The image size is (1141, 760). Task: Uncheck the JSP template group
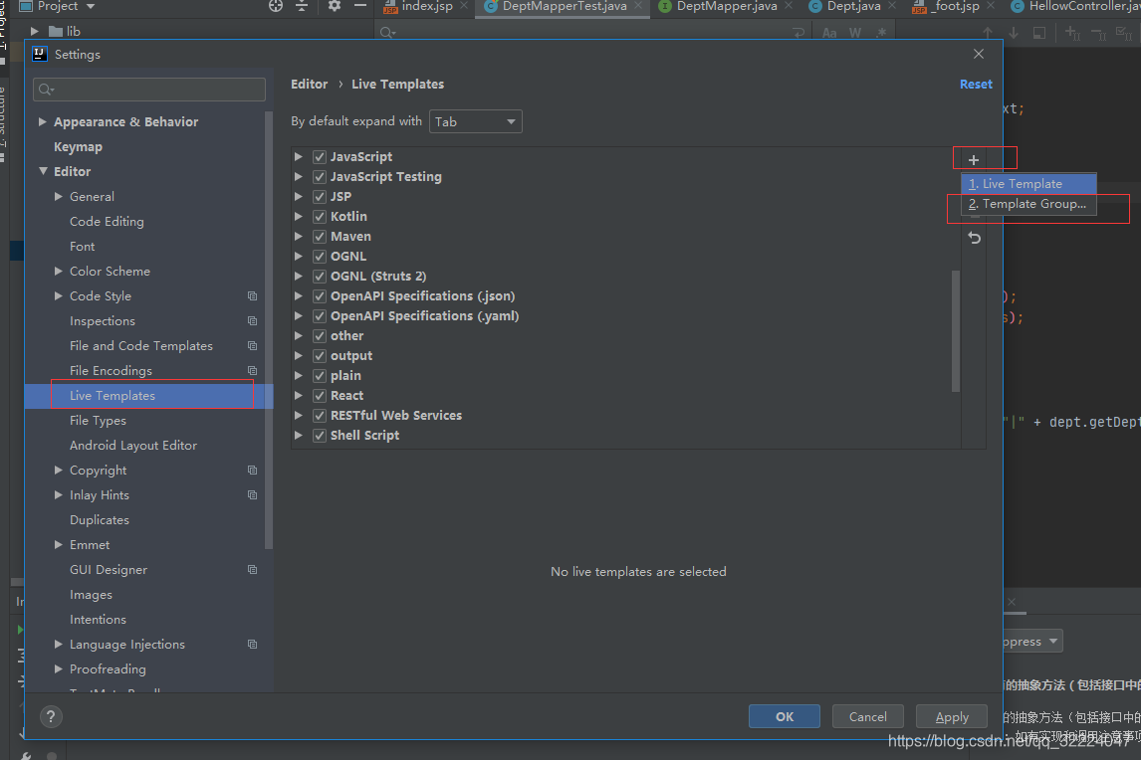[x=320, y=196]
